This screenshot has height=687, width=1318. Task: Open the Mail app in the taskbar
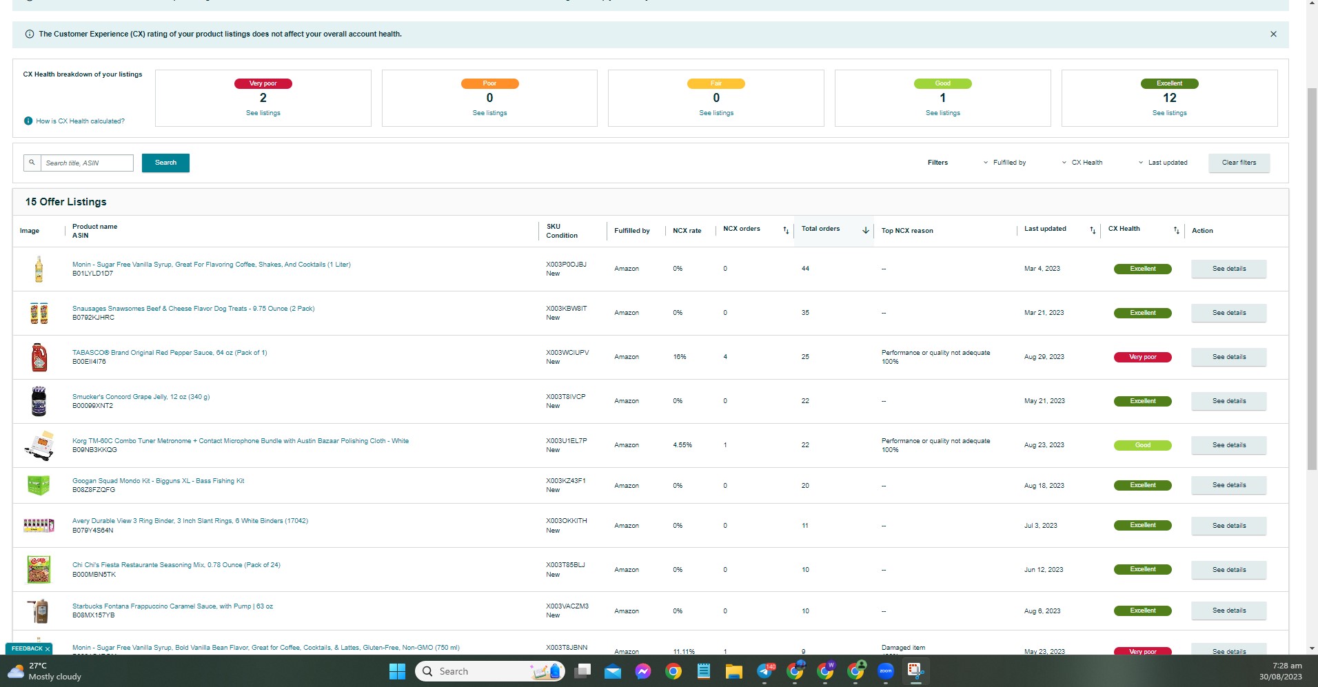[x=613, y=671]
